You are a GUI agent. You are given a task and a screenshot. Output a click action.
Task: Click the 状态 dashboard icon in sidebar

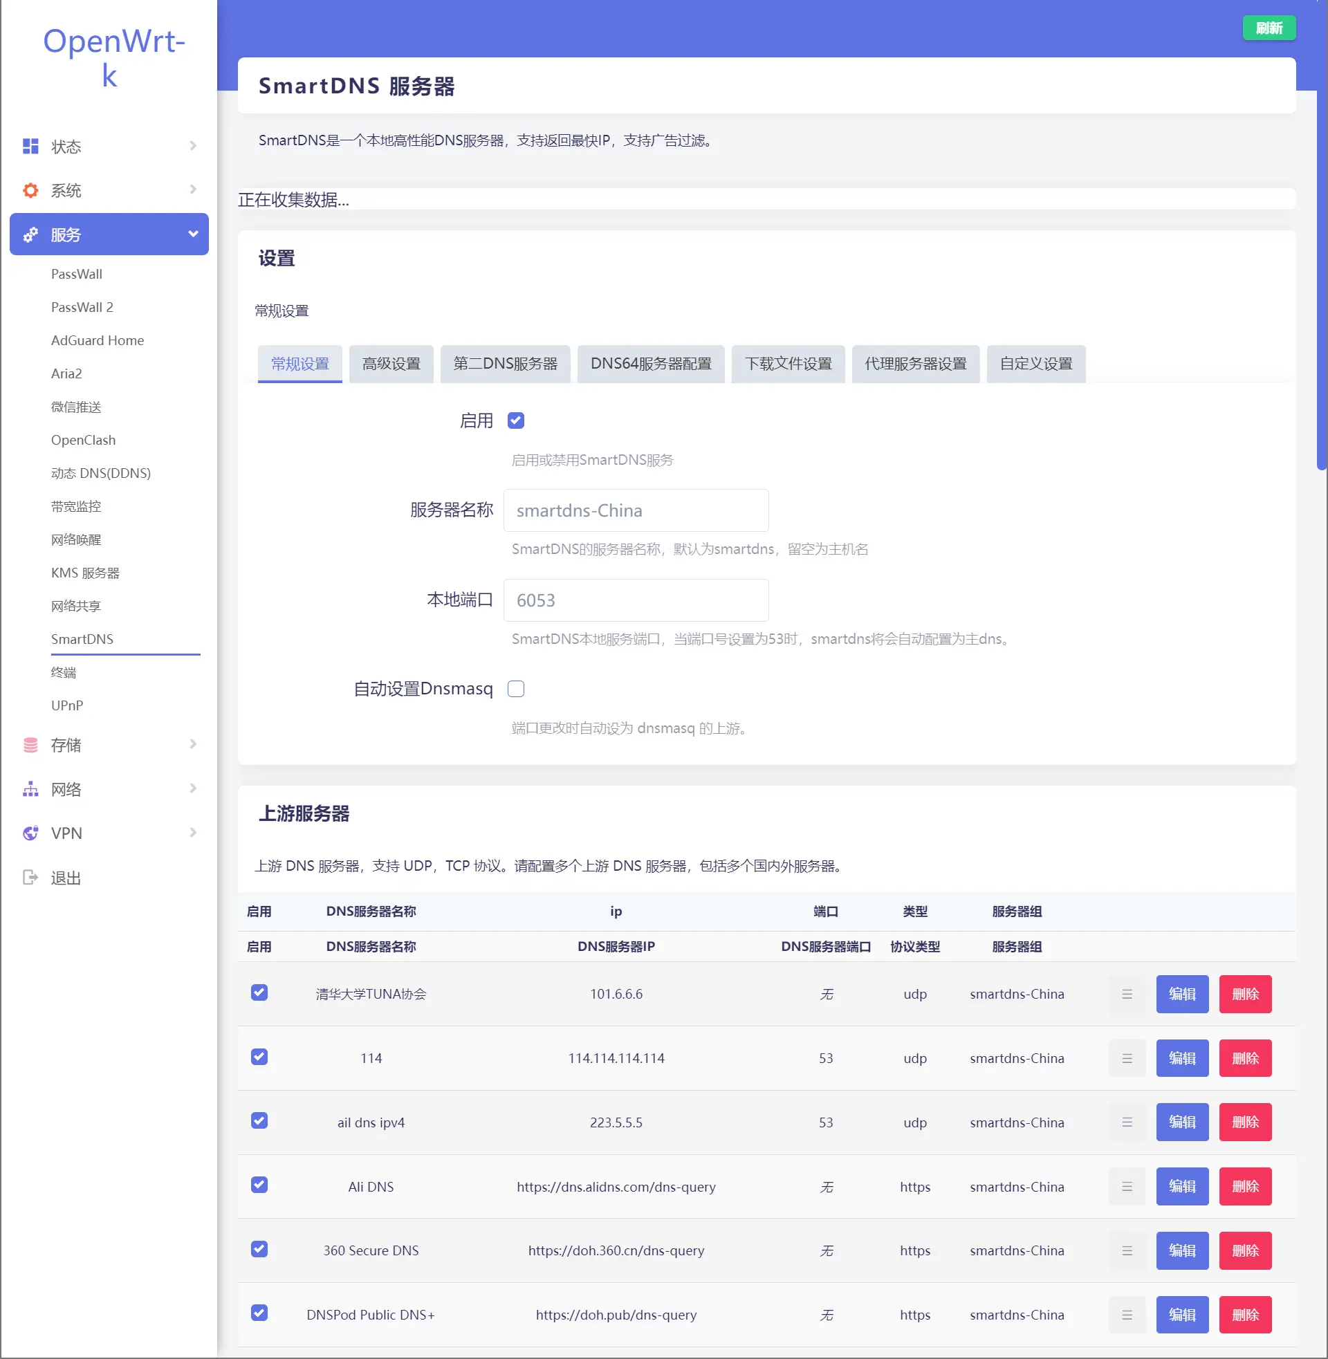click(x=30, y=147)
